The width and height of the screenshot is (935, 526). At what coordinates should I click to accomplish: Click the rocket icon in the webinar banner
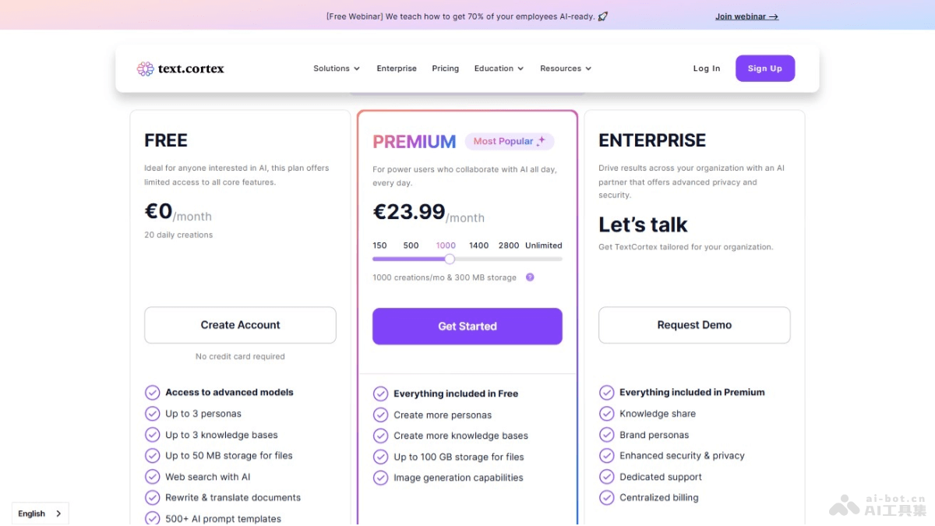coord(603,16)
